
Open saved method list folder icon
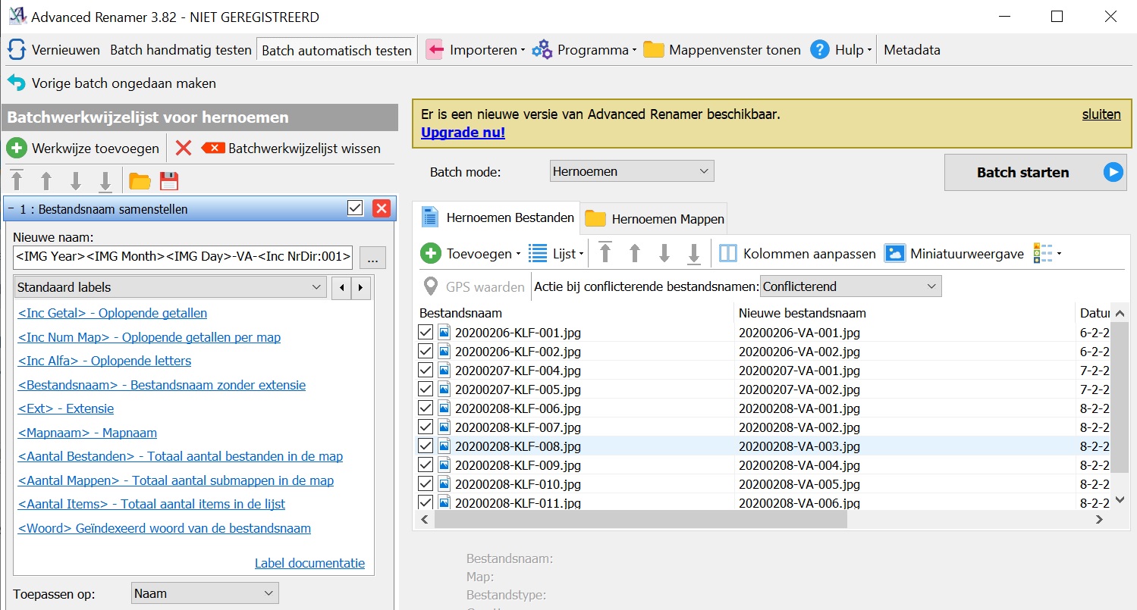[x=140, y=181]
